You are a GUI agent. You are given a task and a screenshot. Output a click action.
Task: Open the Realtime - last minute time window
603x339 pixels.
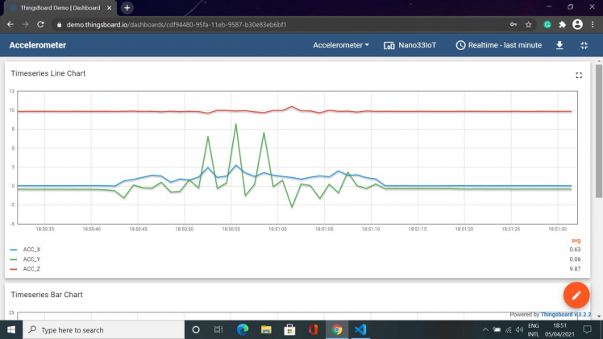click(499, 45)
